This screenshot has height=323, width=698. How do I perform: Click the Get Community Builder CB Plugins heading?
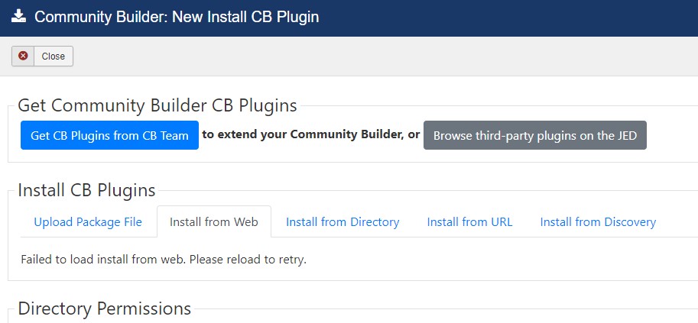click(157, 106)
